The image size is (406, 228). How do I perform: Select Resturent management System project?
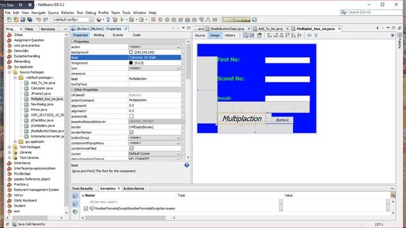pos(36,190)
